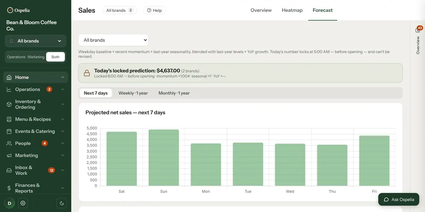Click the Thu bar in chart
The image size is (425, 212).
tap(332, 165)
